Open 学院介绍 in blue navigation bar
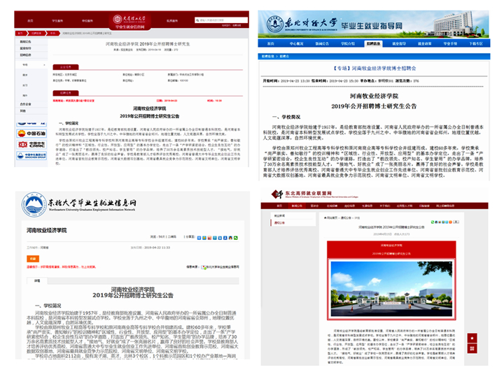The width and height of the screenshot is (504, 377). [347, 43]
